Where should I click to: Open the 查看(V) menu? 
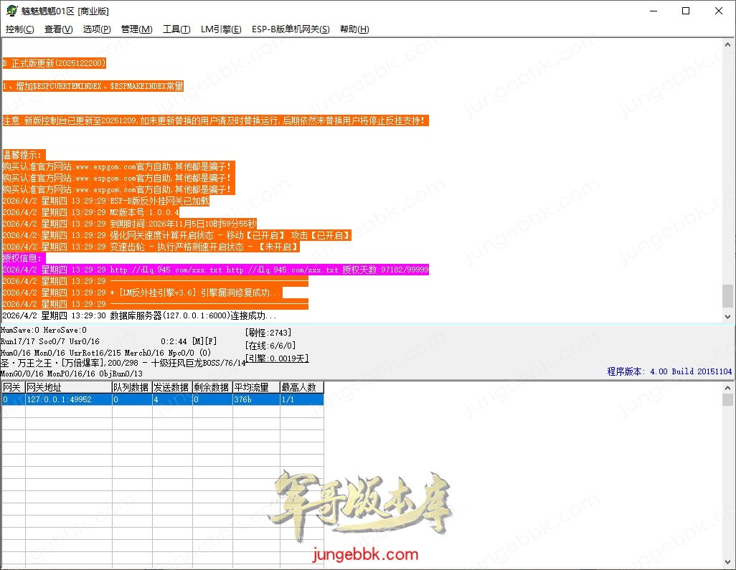[x=58, y=29]
